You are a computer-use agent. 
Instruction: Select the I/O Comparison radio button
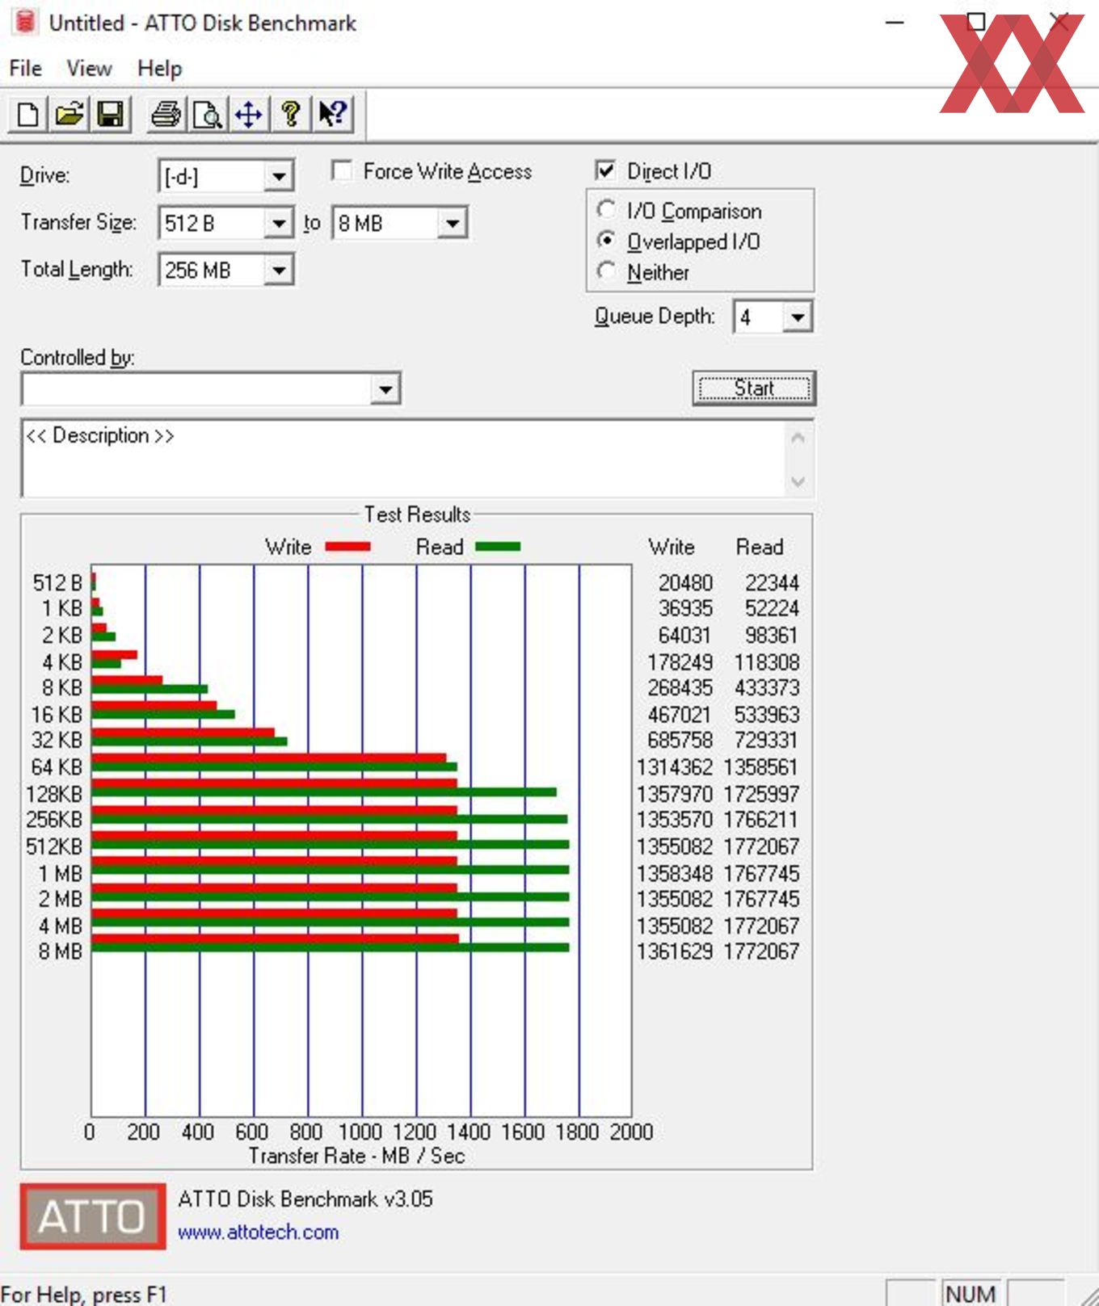[606, 209]
